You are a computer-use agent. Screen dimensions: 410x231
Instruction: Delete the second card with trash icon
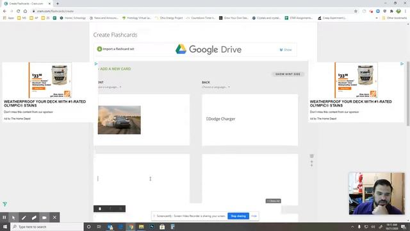311,156
